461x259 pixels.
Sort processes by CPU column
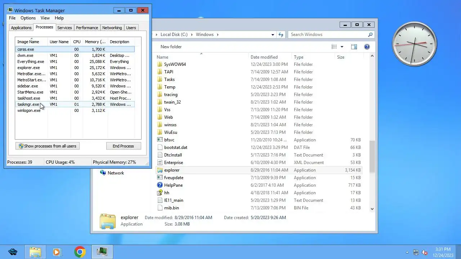(x=77, y=42)
